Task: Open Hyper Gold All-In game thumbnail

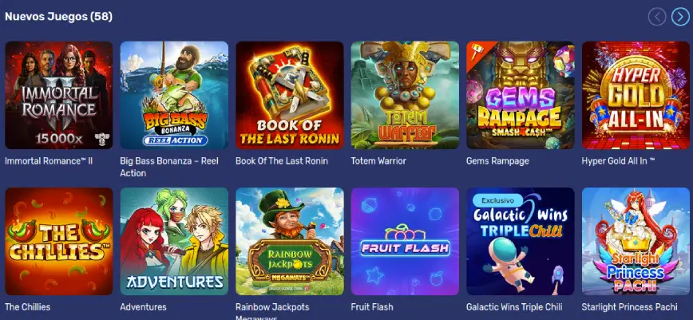Action: (x=636, y=95)
